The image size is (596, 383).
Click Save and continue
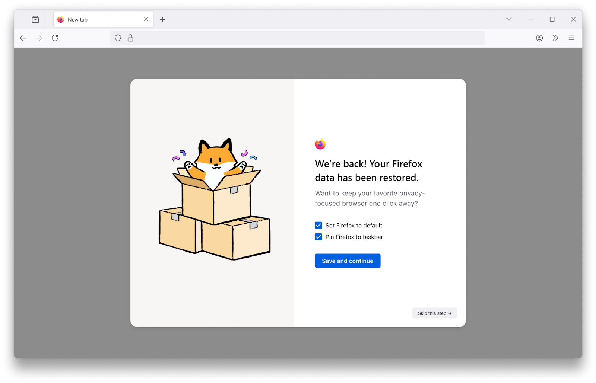click(347, 261)
